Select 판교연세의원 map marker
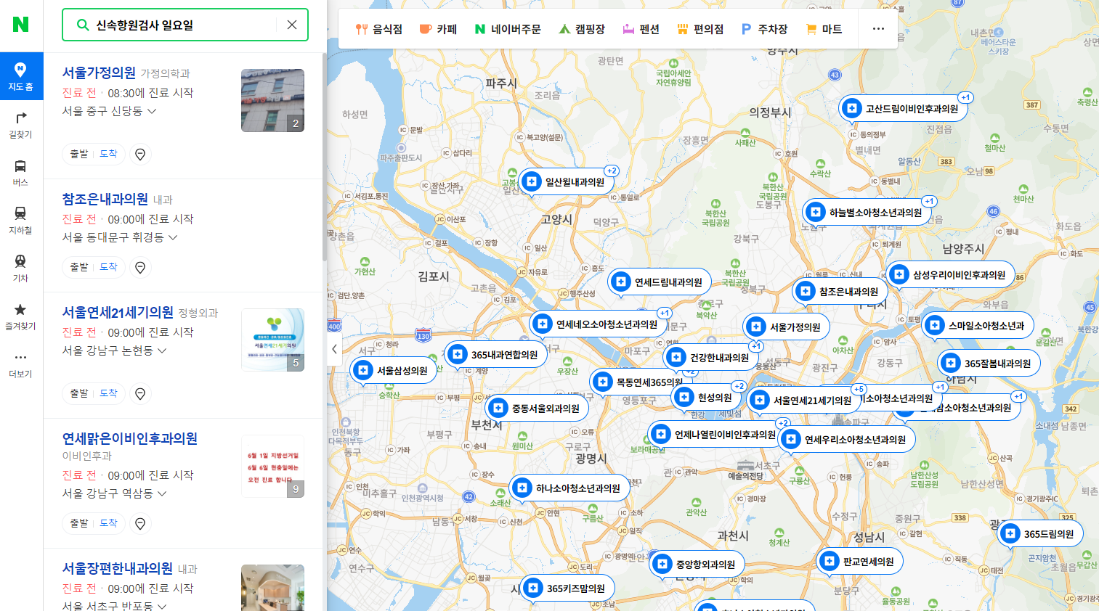This screenshot has width=1099, height=611. pos(859,562)
